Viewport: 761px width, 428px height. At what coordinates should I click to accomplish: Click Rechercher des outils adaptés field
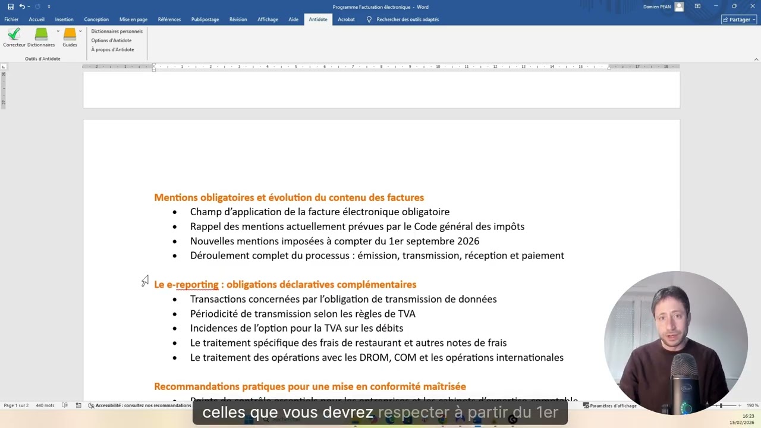click(408, 19)
